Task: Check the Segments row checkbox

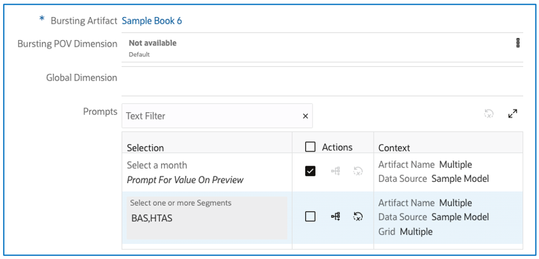Action: [x=310, y=217]
